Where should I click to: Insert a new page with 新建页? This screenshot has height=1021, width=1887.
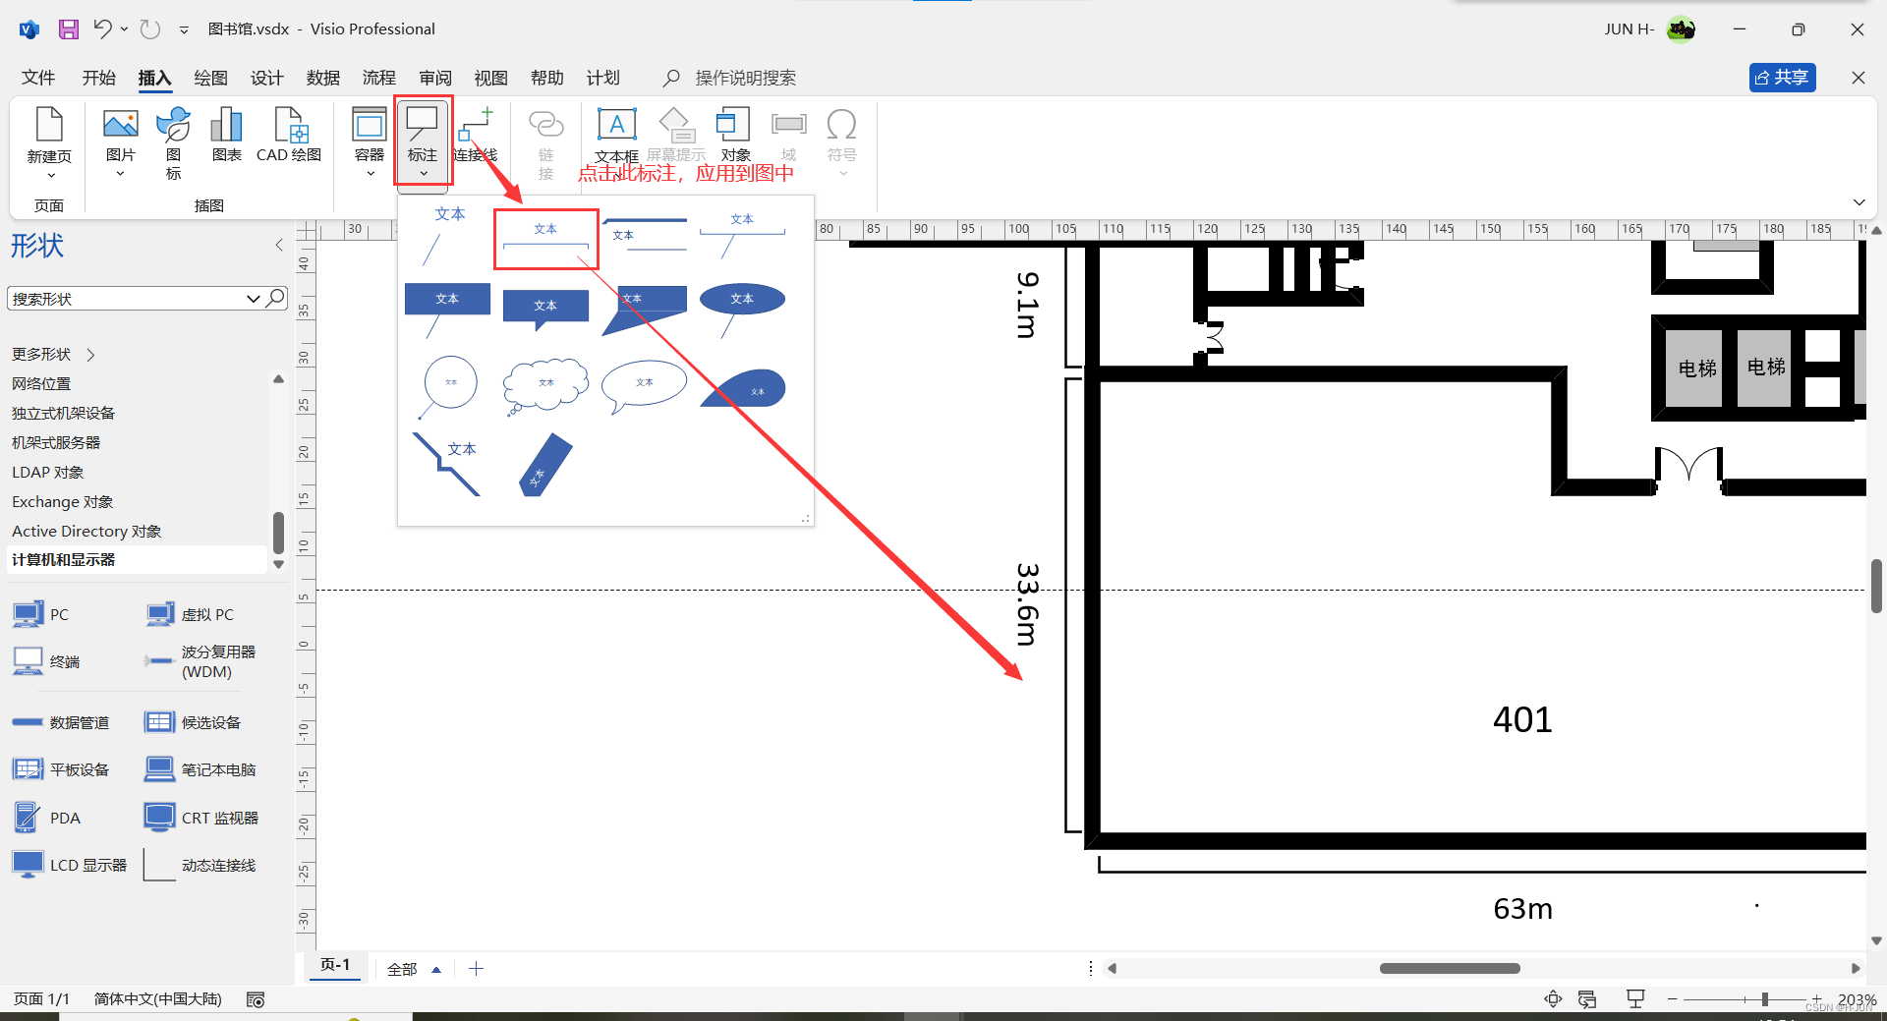tap(49, 142)
